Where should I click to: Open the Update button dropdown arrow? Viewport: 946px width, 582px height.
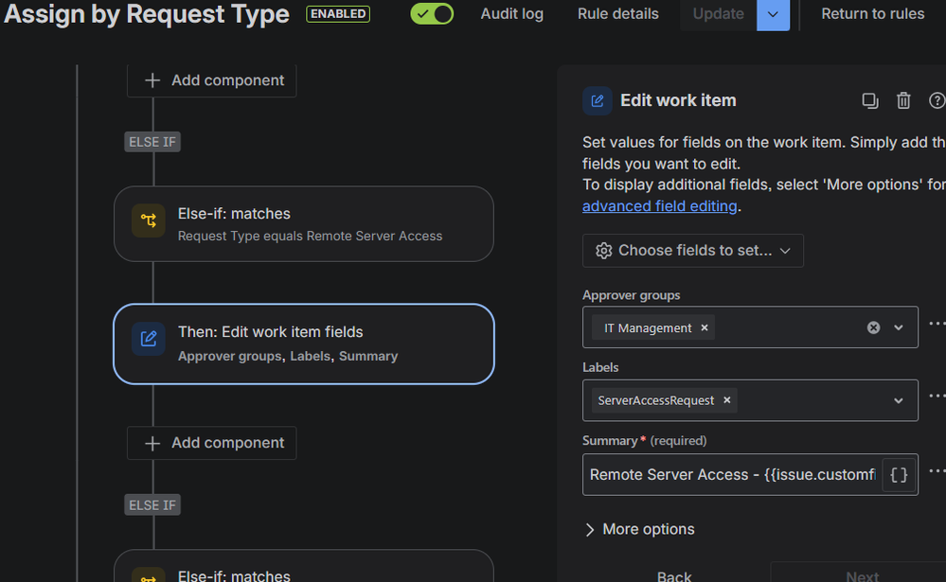tap(773, 14)
